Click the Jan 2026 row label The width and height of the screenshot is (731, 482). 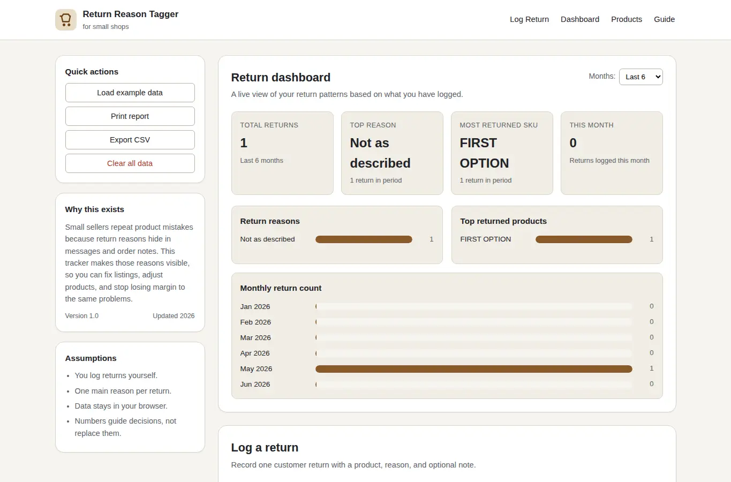click(x=255, y=307)
